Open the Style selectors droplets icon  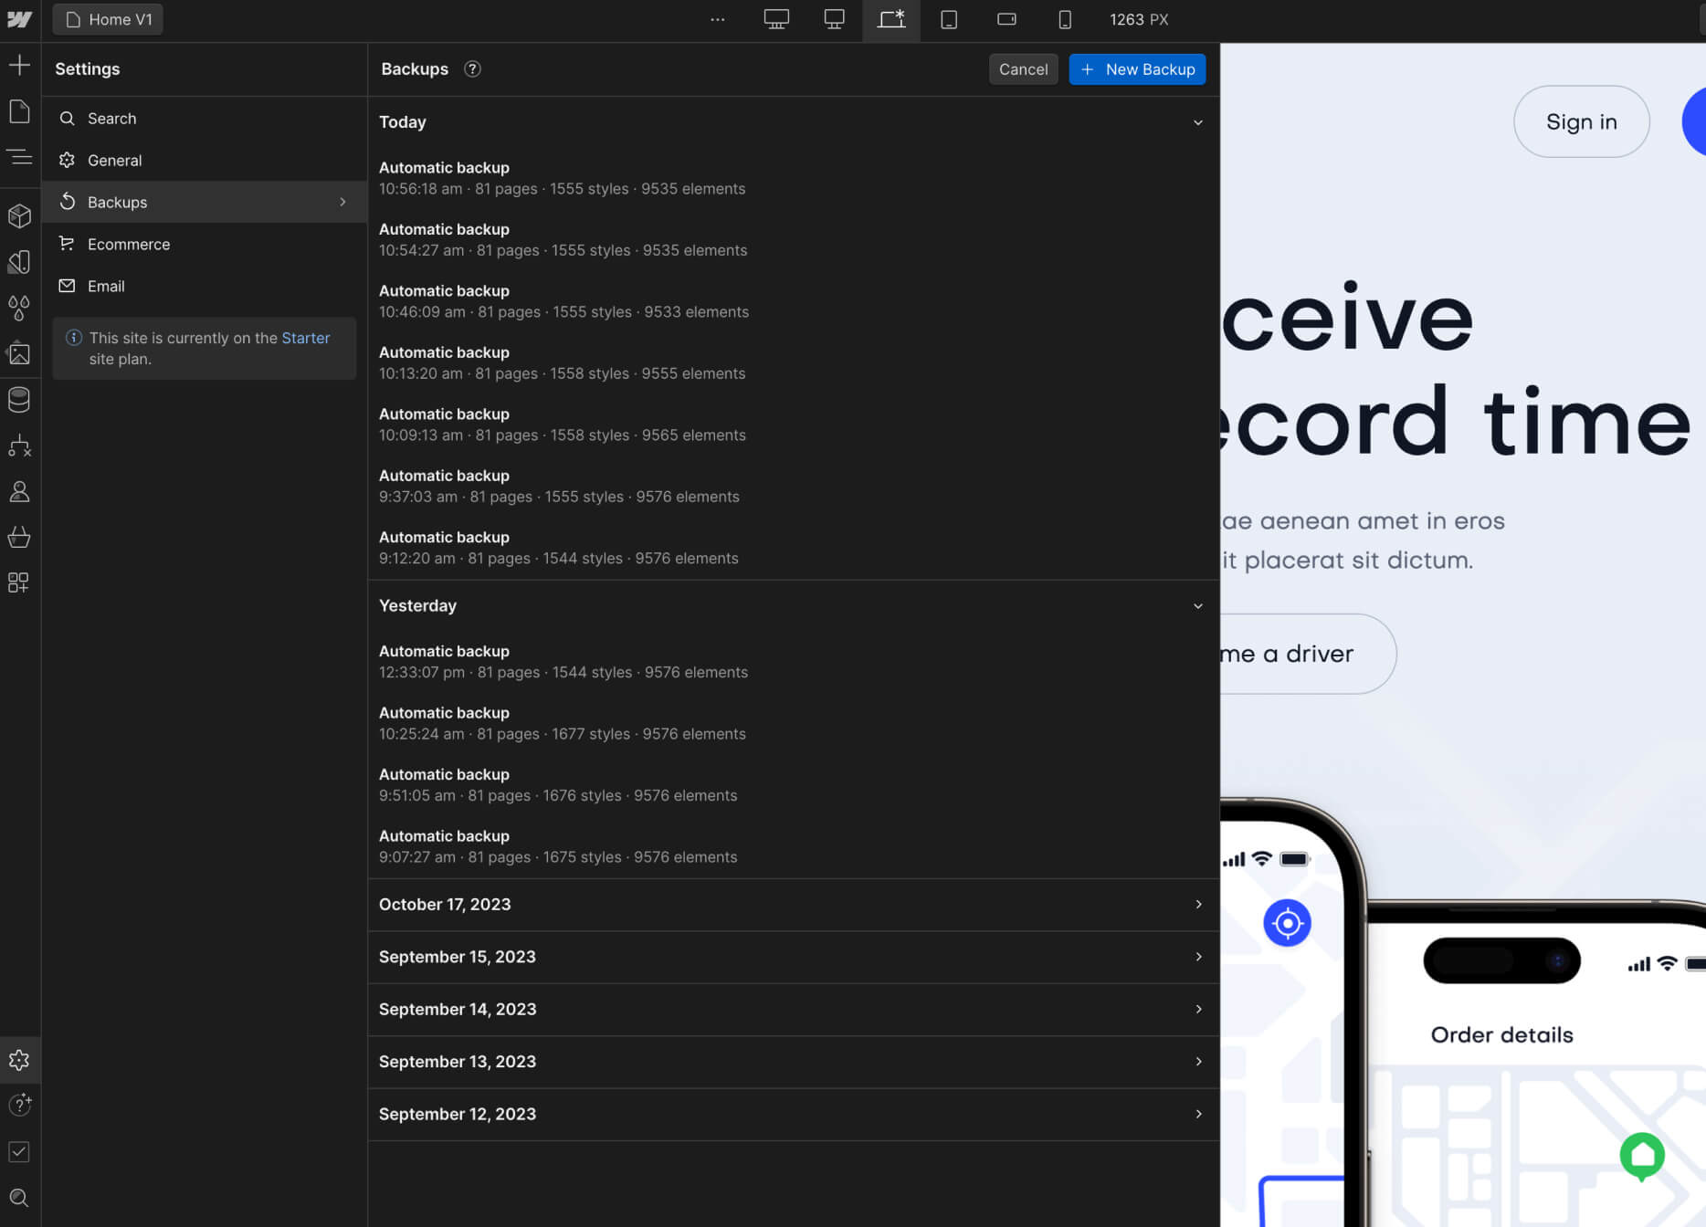[19, 308]
